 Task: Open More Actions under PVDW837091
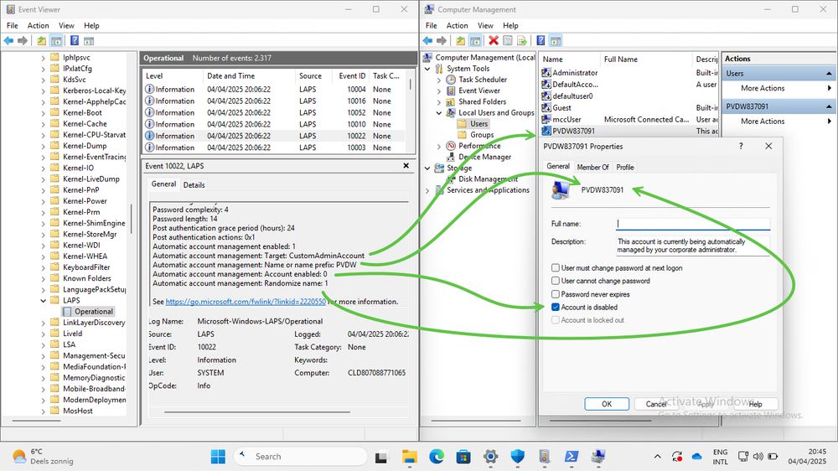coord(763,122)
